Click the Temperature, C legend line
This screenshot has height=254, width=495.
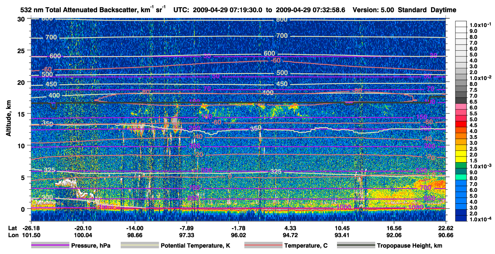coord(263,246)
